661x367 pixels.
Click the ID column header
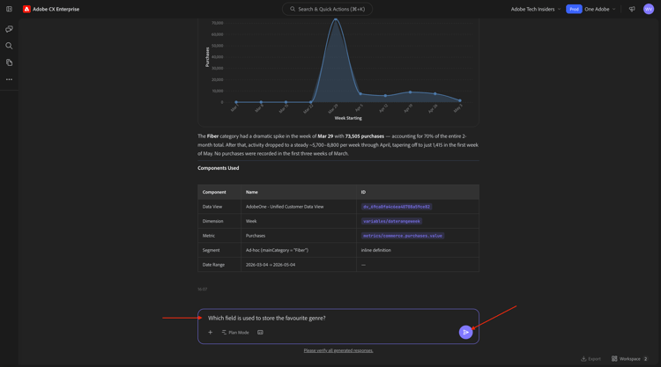tap(363, 192)
